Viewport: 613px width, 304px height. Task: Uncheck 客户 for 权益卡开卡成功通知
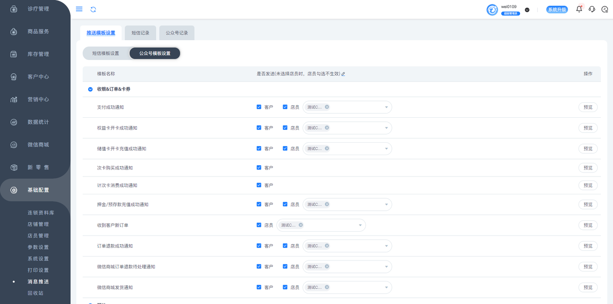point(259,128)
